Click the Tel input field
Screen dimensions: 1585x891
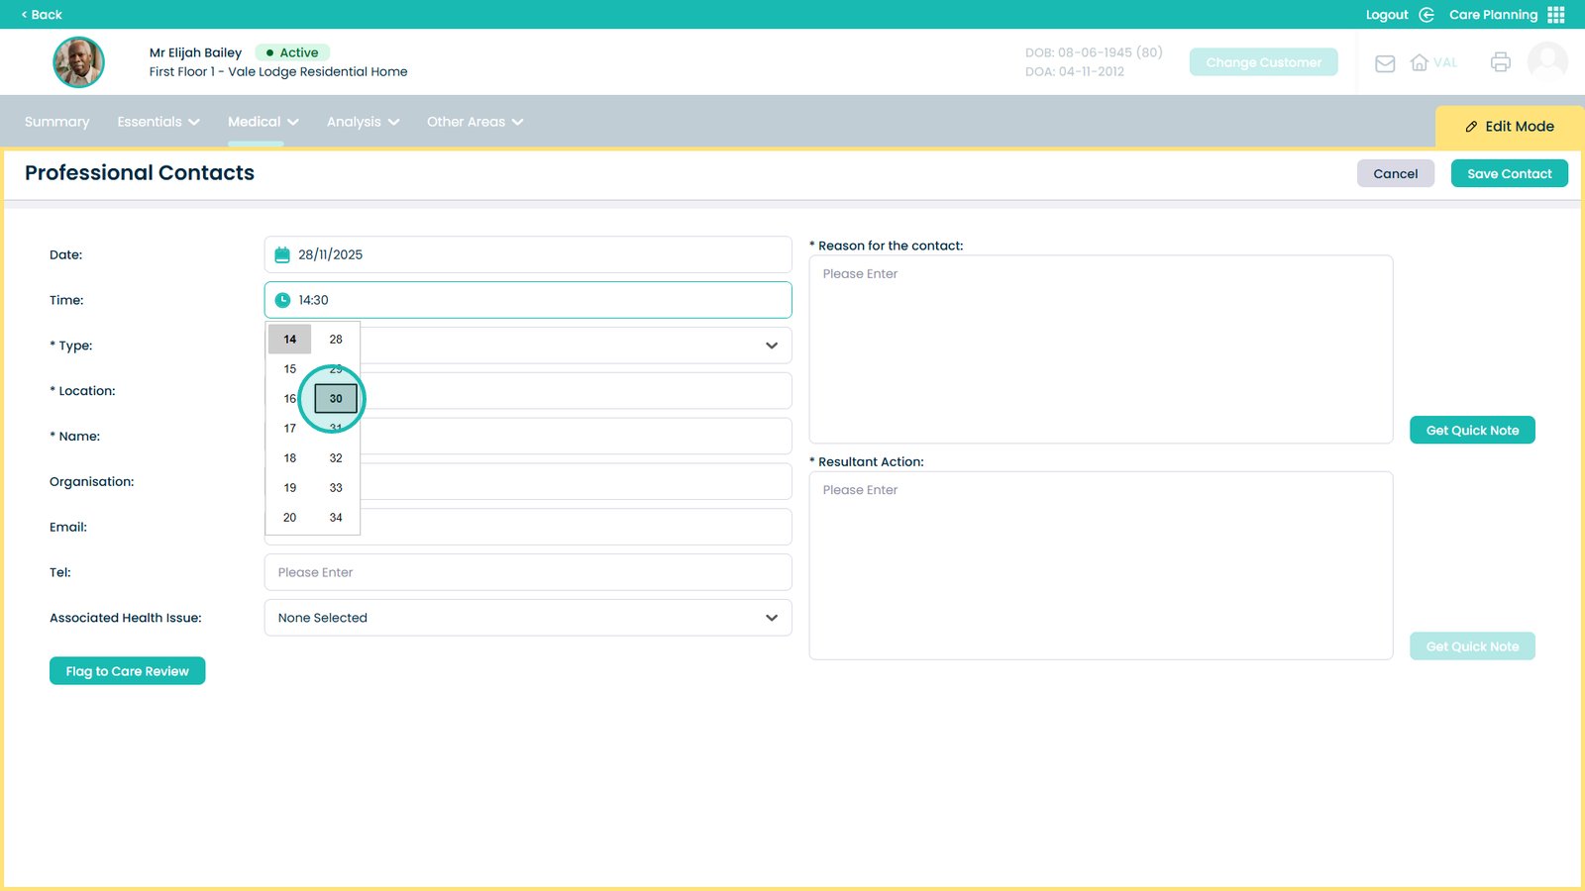527,572
